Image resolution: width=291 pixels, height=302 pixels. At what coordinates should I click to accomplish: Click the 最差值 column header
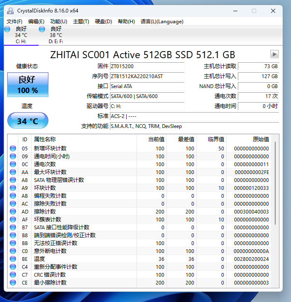181,139
